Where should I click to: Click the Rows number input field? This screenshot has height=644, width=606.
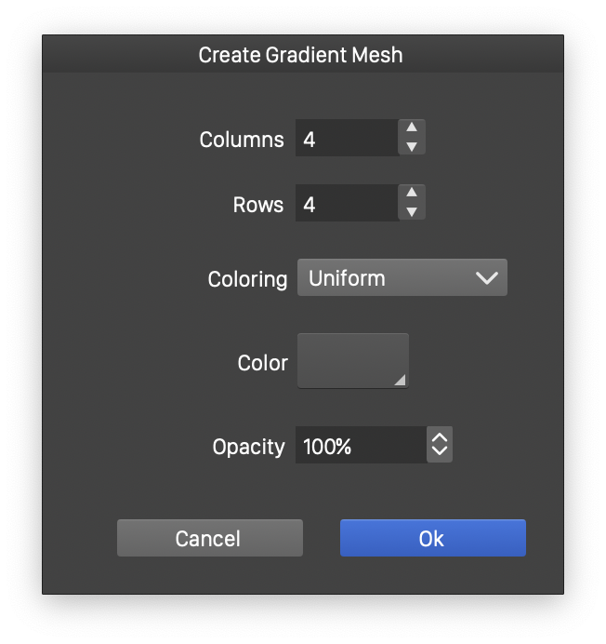click(x=347, y=204)
